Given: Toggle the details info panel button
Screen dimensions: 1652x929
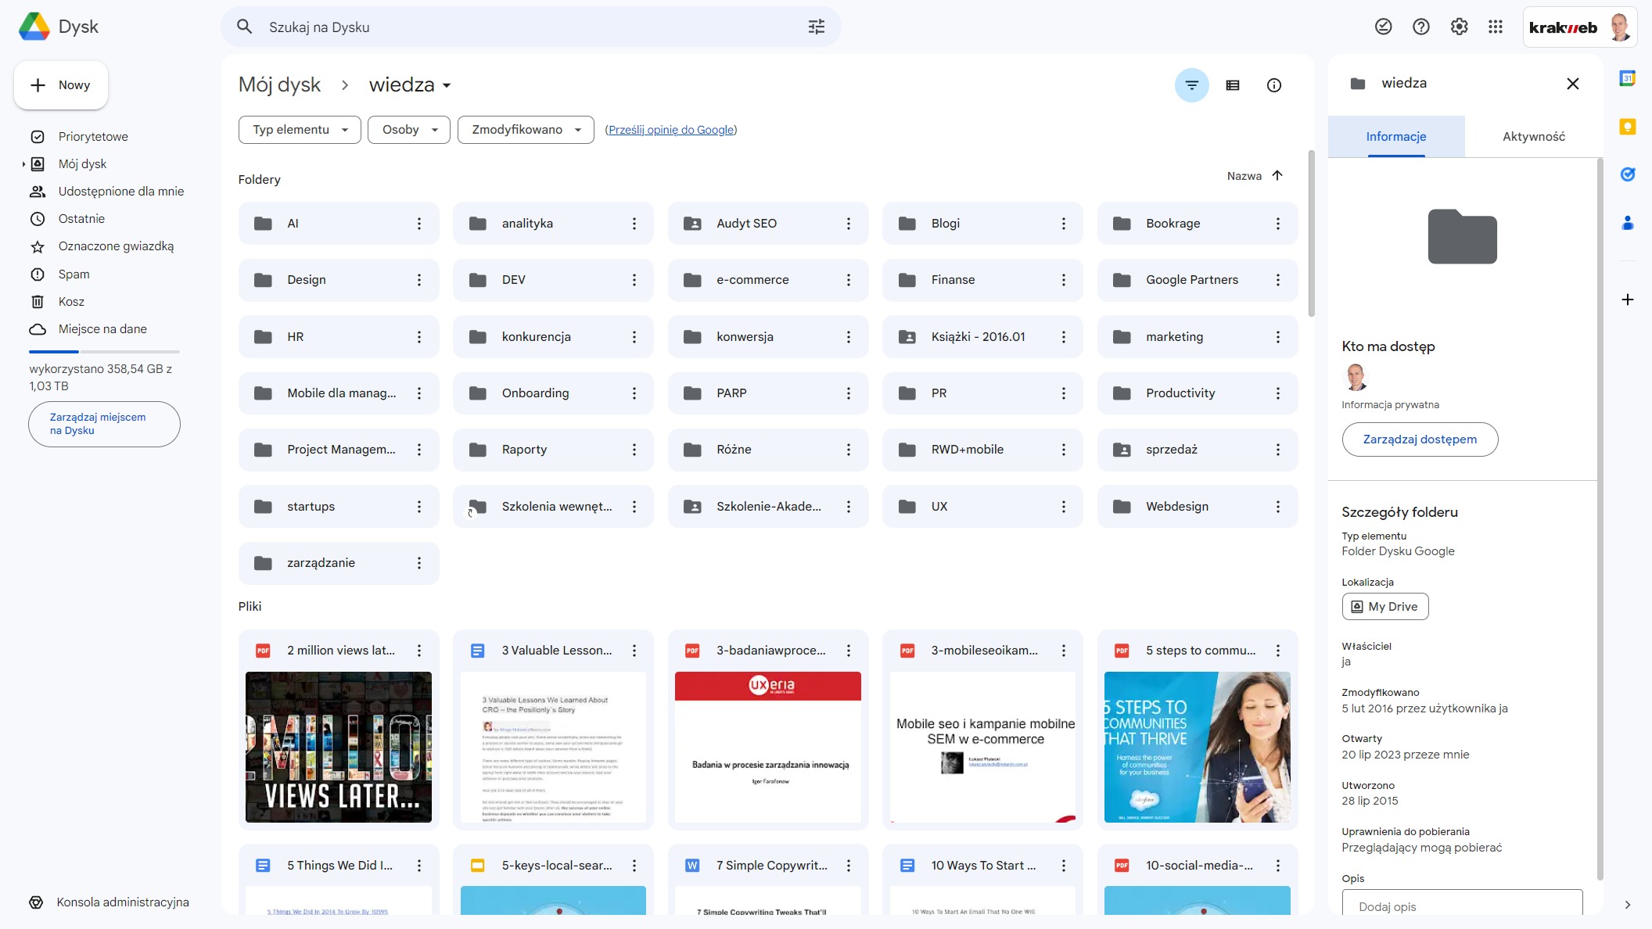Looking at the screenshot, I should tap(1274, 85).
